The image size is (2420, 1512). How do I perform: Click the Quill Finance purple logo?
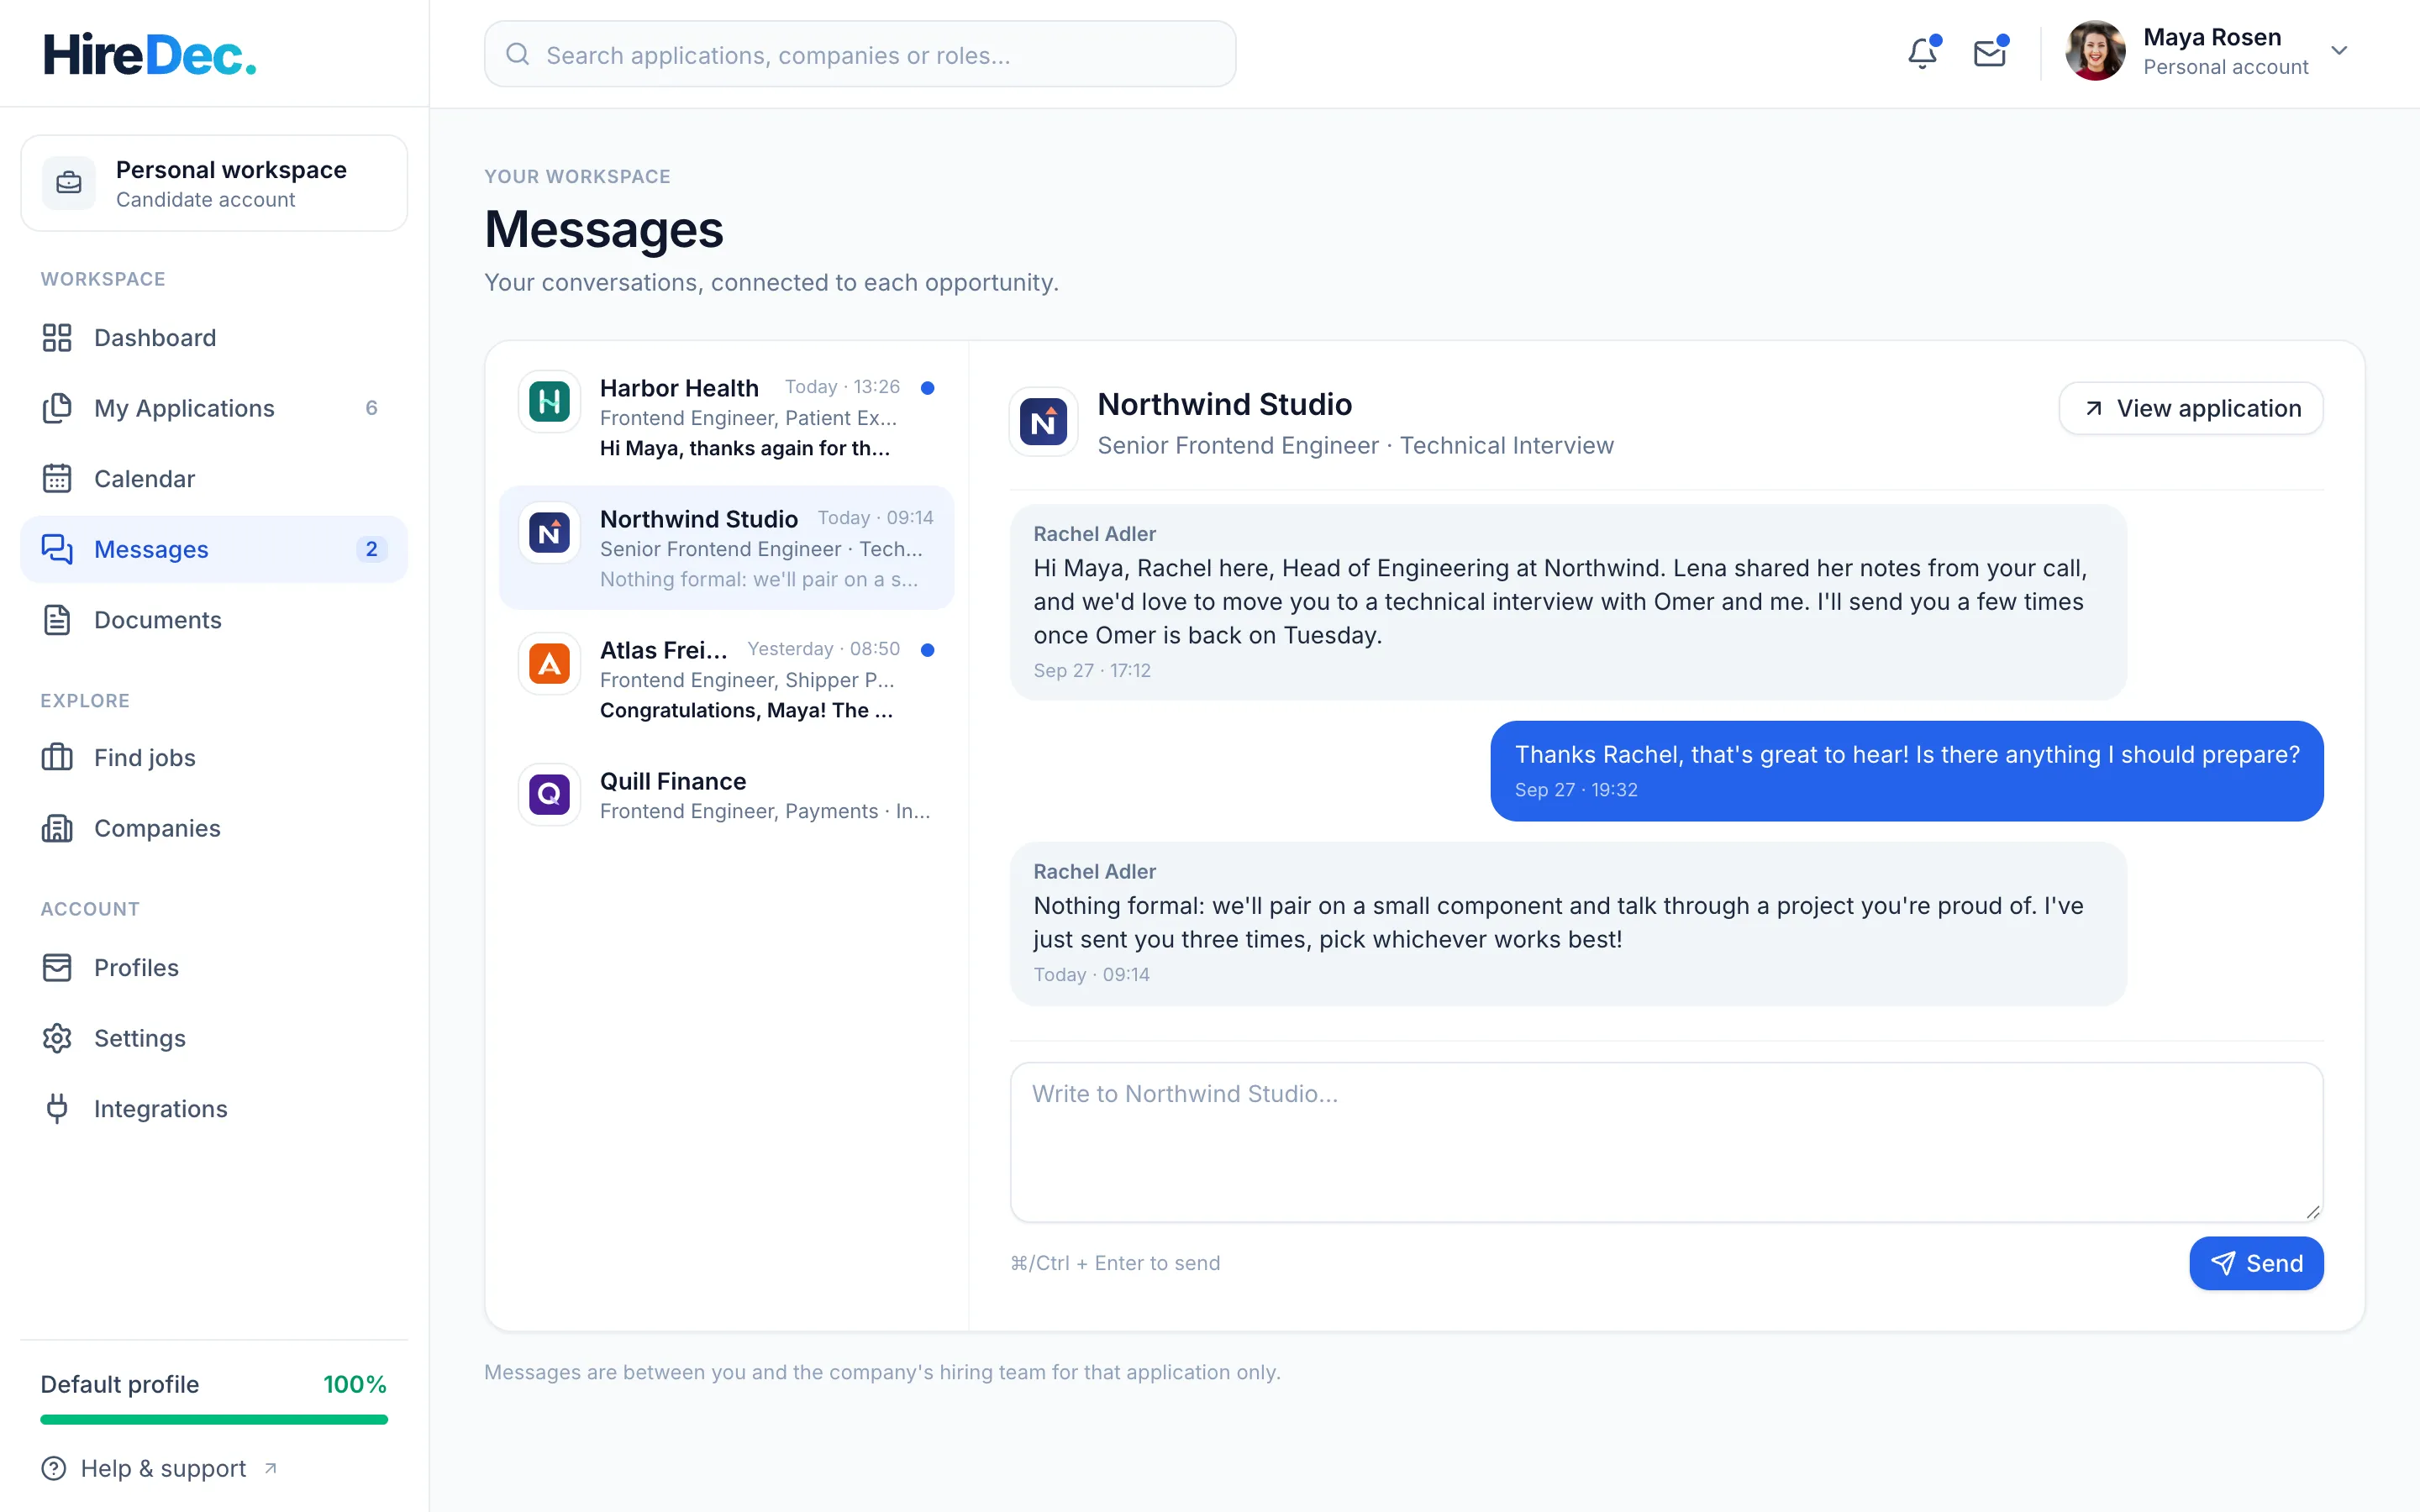point(549,795)
